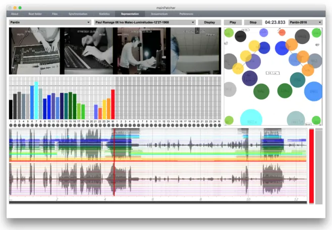Click the slate-purple speaker circle

pos(253,62)
